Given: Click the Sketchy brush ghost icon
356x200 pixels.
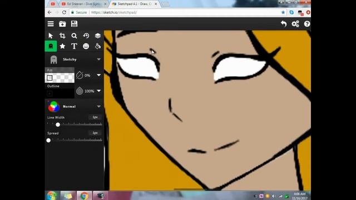Looking at the screenshot, I should (x=54, y=59).
